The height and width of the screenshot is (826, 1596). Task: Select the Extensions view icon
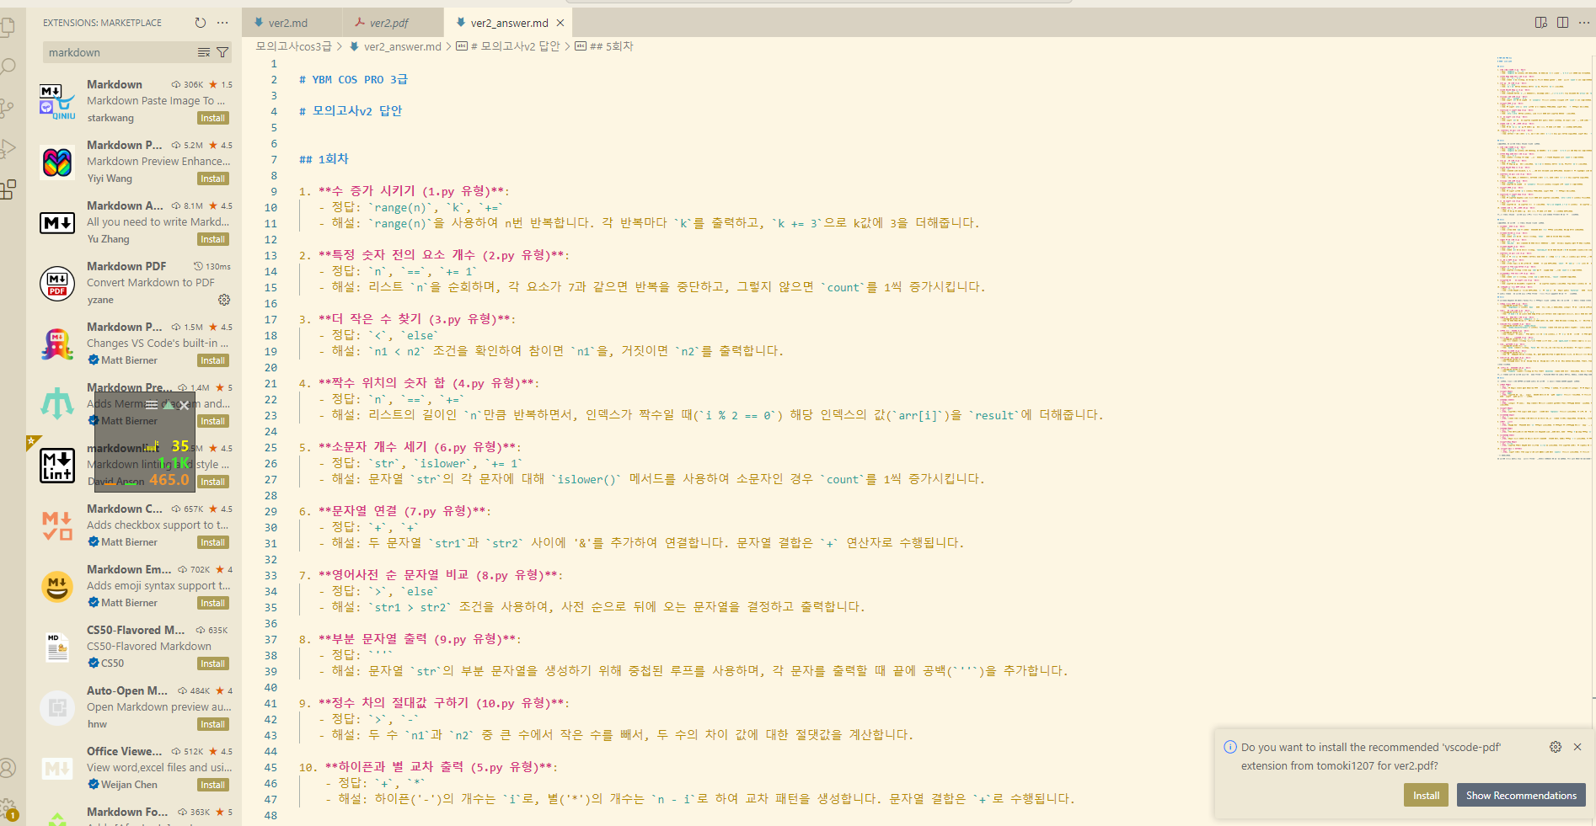tap(8, 189)
